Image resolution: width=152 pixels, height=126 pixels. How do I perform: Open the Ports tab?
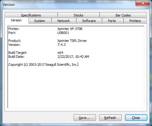point(112,21)
